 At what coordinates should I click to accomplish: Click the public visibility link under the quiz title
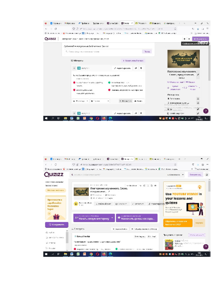coord(175,82)
